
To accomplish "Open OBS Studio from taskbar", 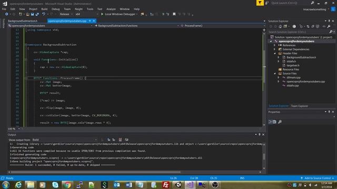I will 215,185.
